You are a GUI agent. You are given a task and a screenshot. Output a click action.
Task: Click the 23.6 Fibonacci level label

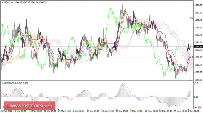(x=191, y=57)
